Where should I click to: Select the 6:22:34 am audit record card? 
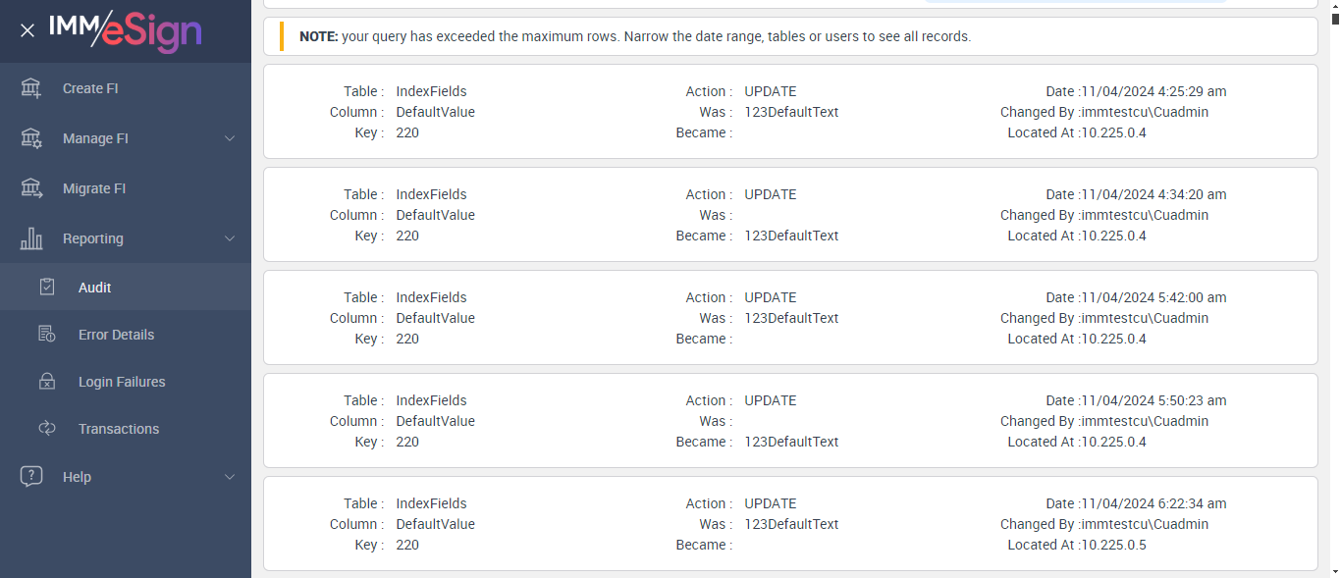790,524
